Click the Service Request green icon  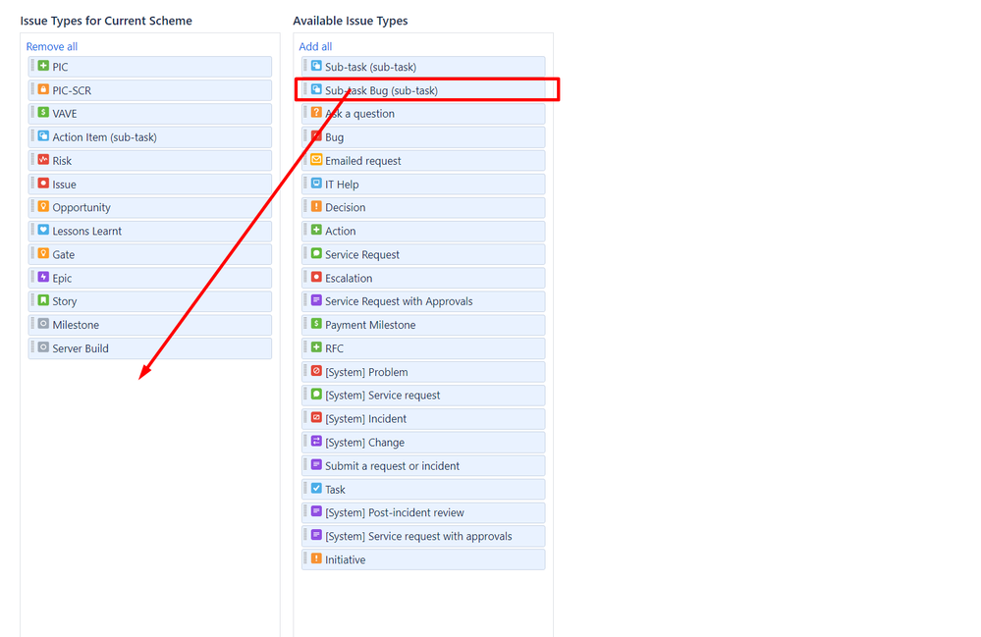[316, 253]
